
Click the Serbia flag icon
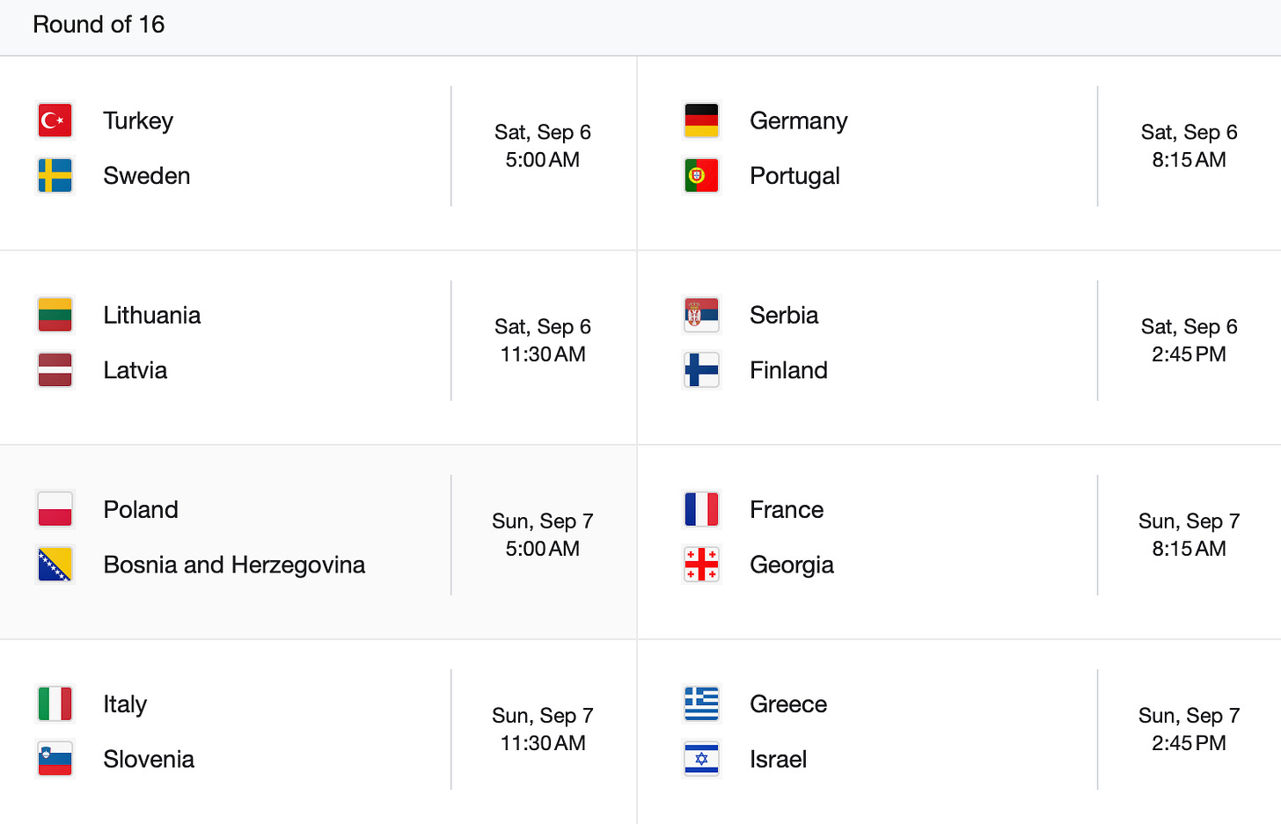[x=701, y=315]
